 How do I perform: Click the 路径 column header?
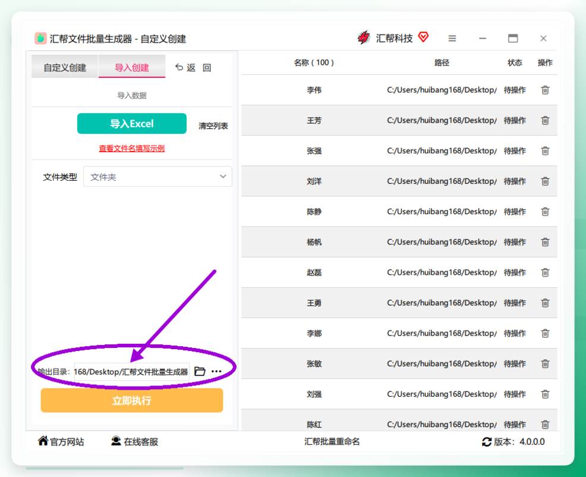coord(442,62)
